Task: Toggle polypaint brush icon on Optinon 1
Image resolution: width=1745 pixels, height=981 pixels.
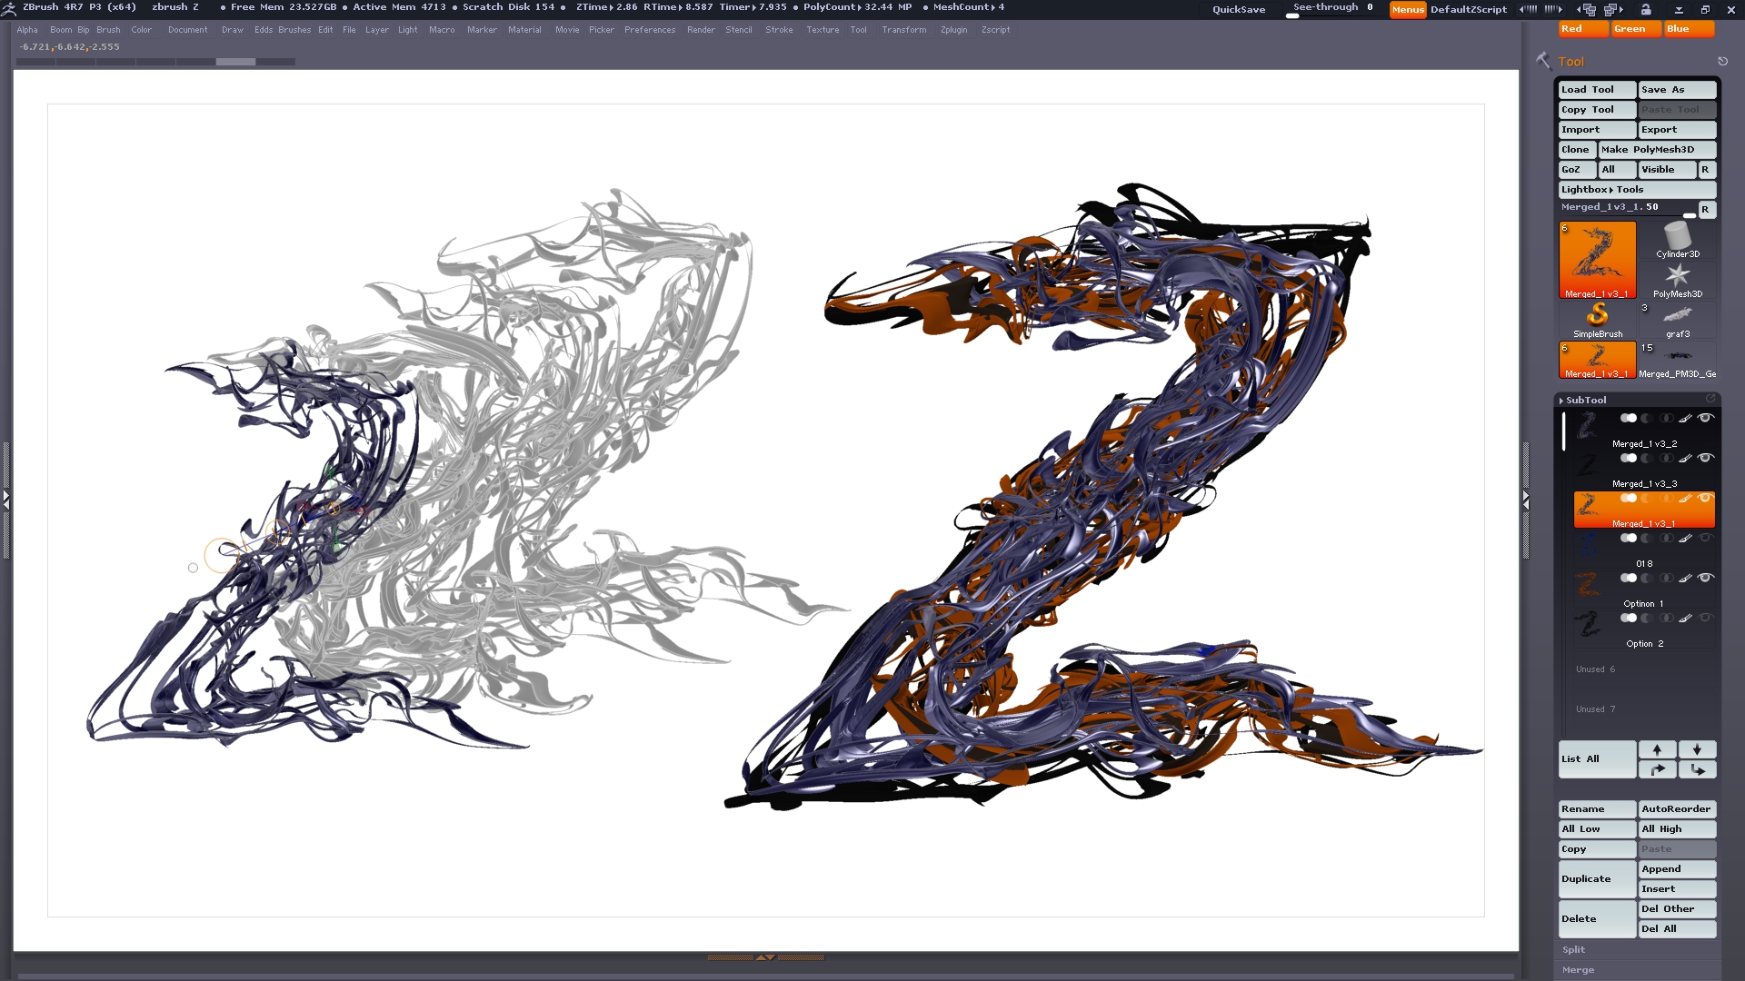Action: pos(1685,579)
